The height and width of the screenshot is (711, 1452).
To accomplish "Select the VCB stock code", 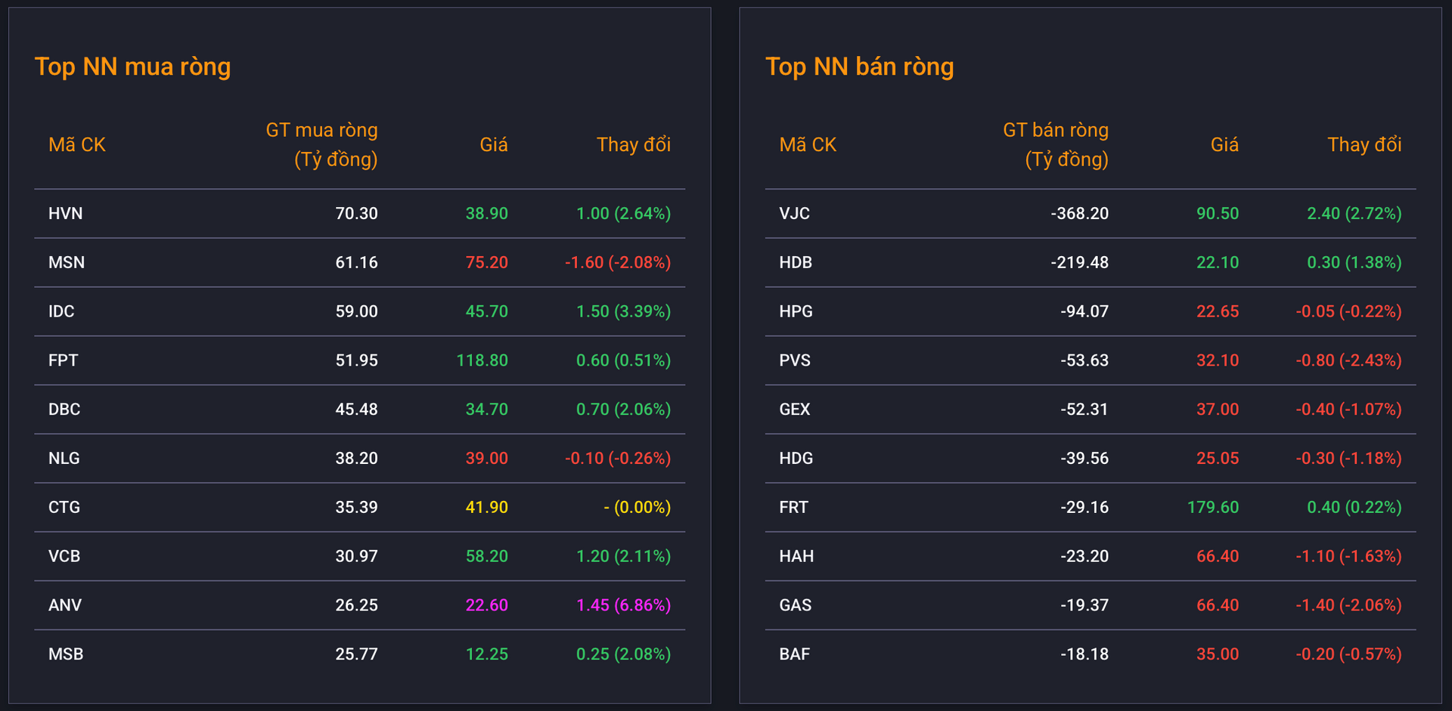I will [64, 557].
